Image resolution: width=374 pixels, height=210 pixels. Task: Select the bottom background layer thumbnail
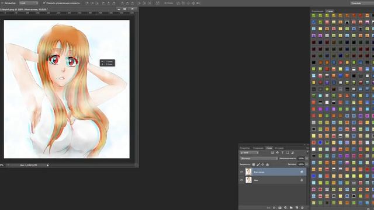pyautogui.click(x=248, y=180)
